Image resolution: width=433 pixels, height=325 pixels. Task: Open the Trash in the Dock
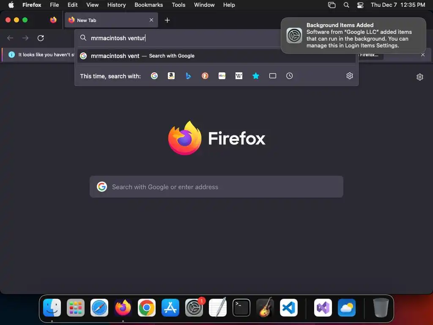(381, 308)
